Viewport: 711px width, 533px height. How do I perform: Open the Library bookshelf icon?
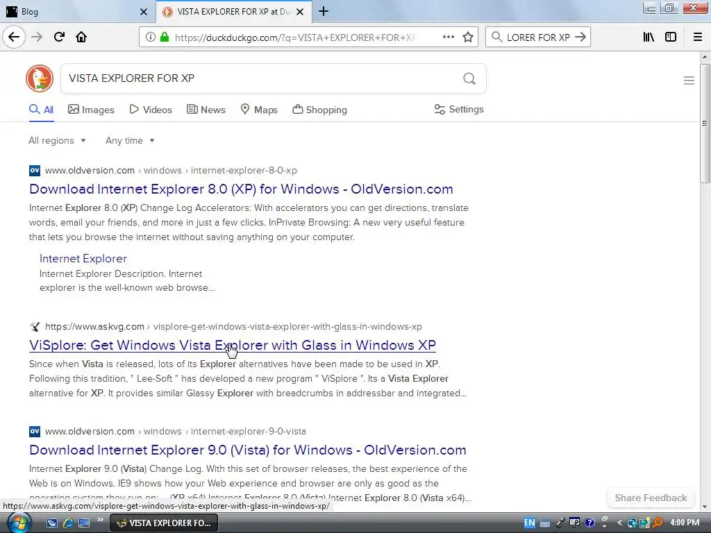click(x=649, y=37)
